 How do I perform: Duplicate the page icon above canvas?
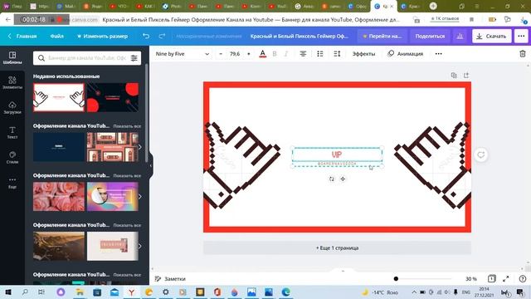pyautogui.click(x=454, y=76)
